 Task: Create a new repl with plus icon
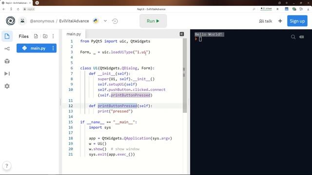pyautogui.click(x=280, y=21)
